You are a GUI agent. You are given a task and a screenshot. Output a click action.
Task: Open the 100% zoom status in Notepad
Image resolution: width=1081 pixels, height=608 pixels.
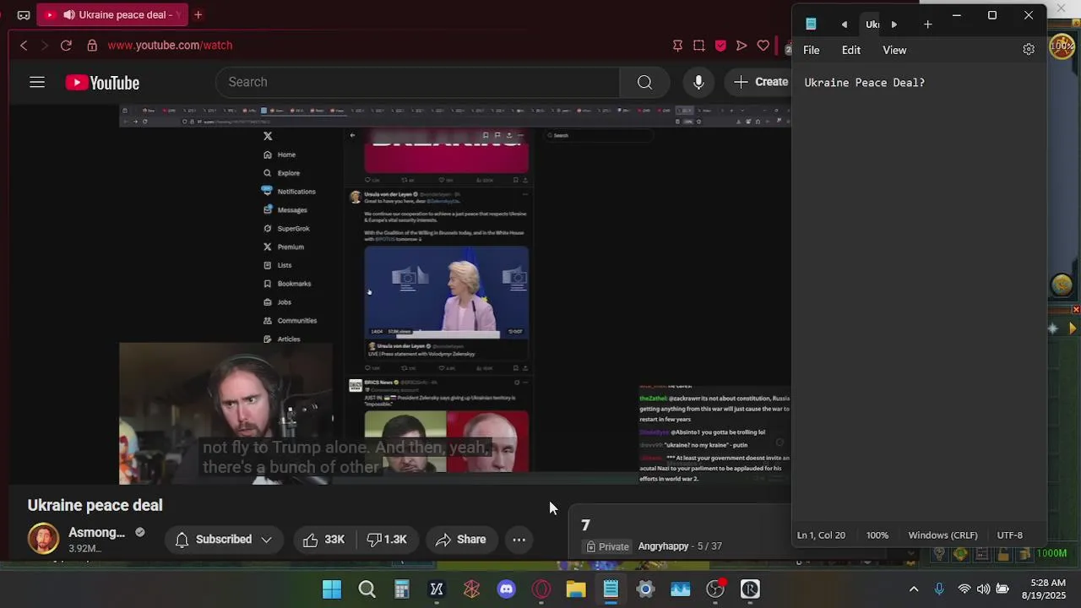tap(877, 535)
